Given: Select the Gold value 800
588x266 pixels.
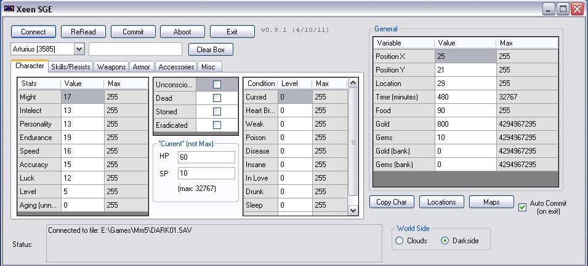Looking at the screenshot, I should (x=465, y=124).
